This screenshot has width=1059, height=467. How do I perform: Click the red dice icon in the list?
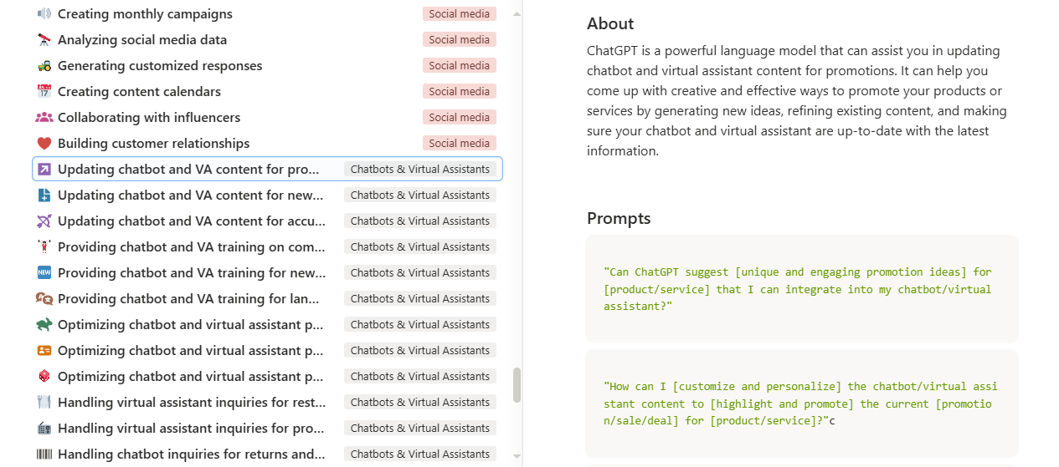coord(44,377)
